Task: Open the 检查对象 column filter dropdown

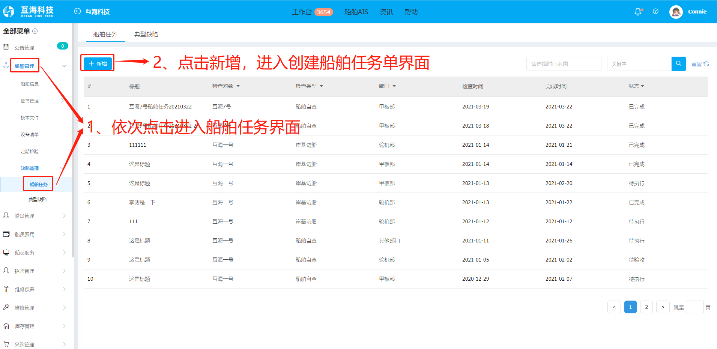Action: click(238, 86)
